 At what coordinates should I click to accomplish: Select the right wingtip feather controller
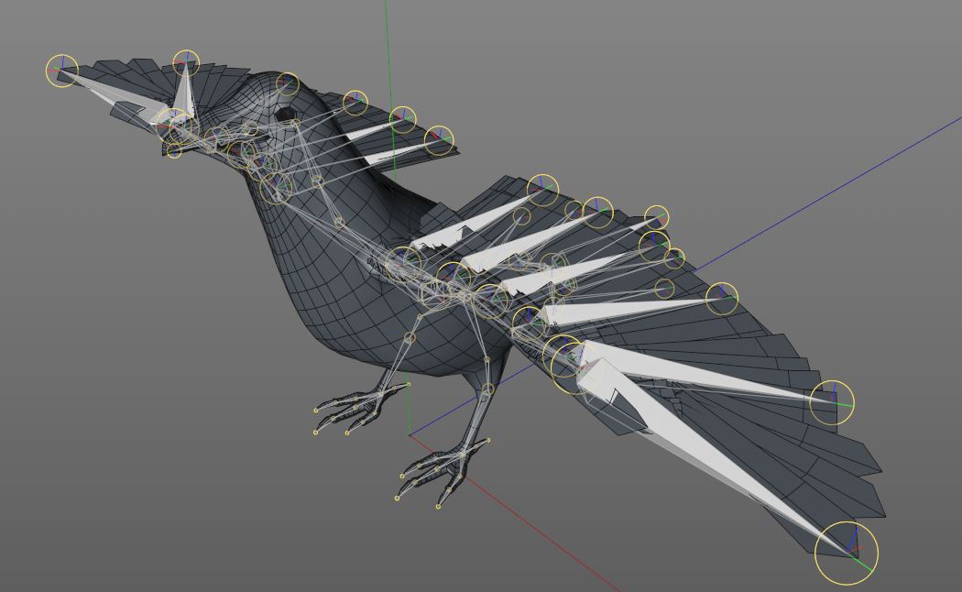(836, 400)
